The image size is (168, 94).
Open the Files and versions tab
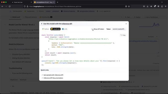pos(30,17)
